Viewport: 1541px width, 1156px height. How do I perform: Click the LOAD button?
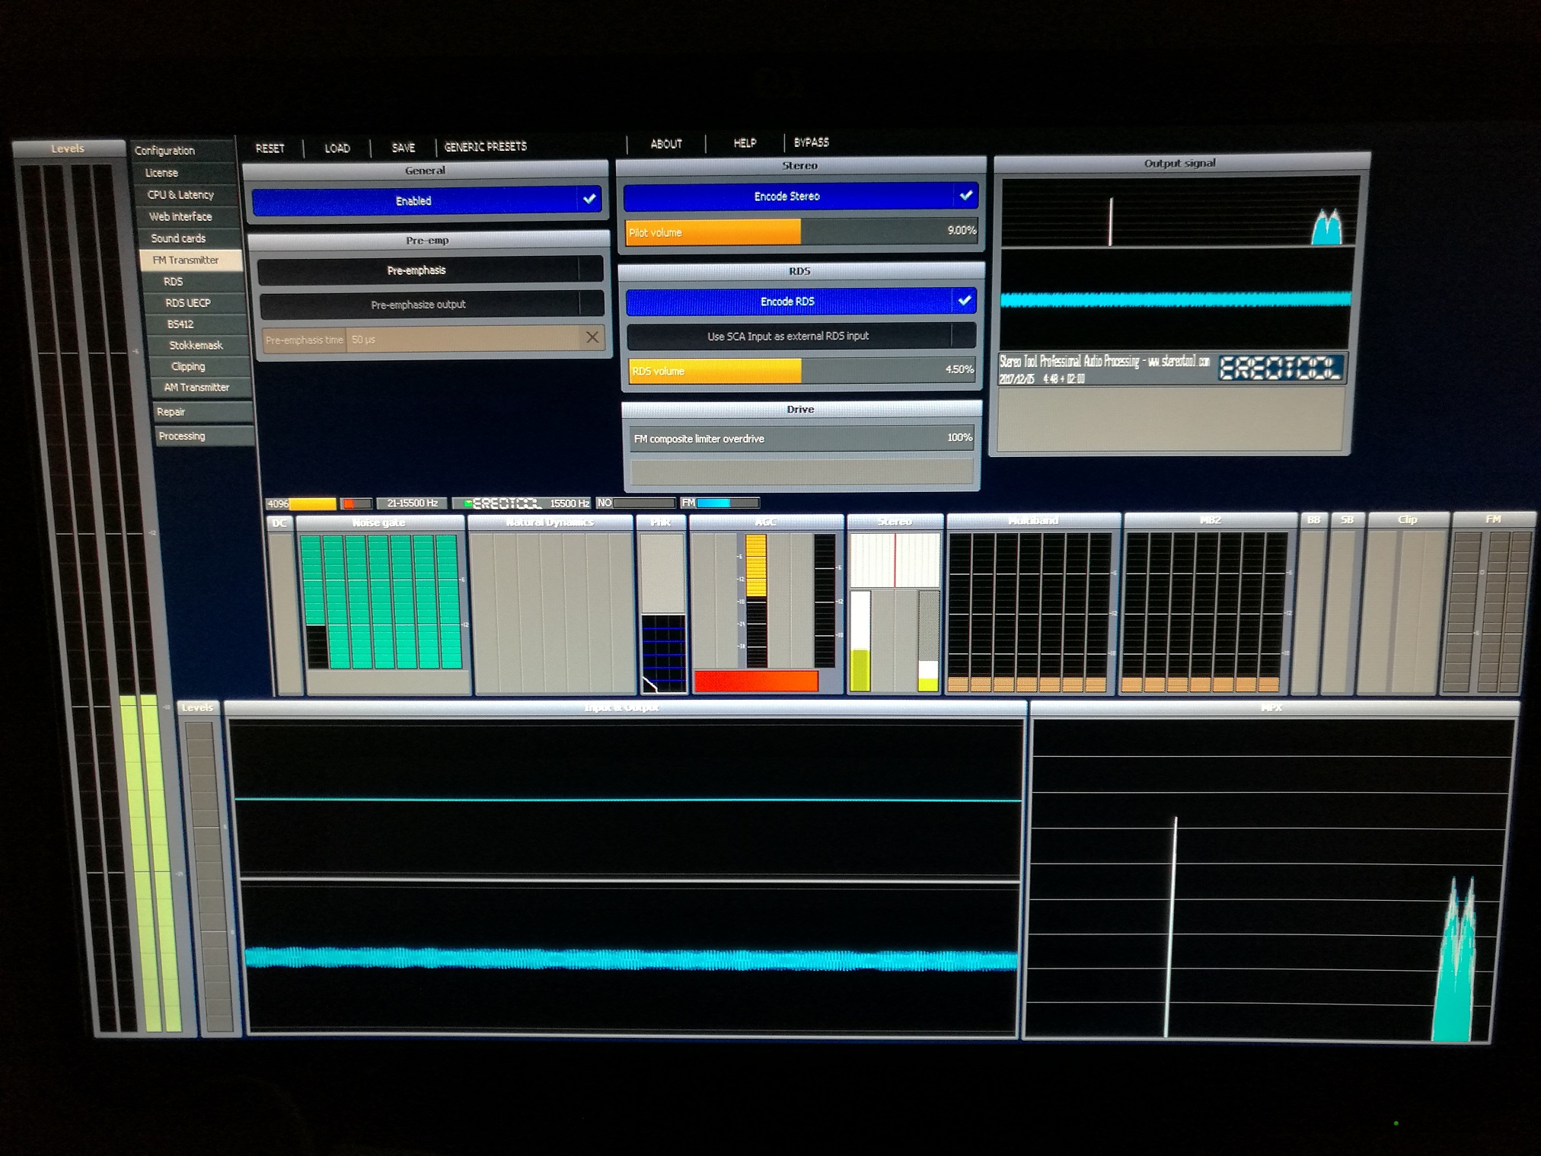337,148
